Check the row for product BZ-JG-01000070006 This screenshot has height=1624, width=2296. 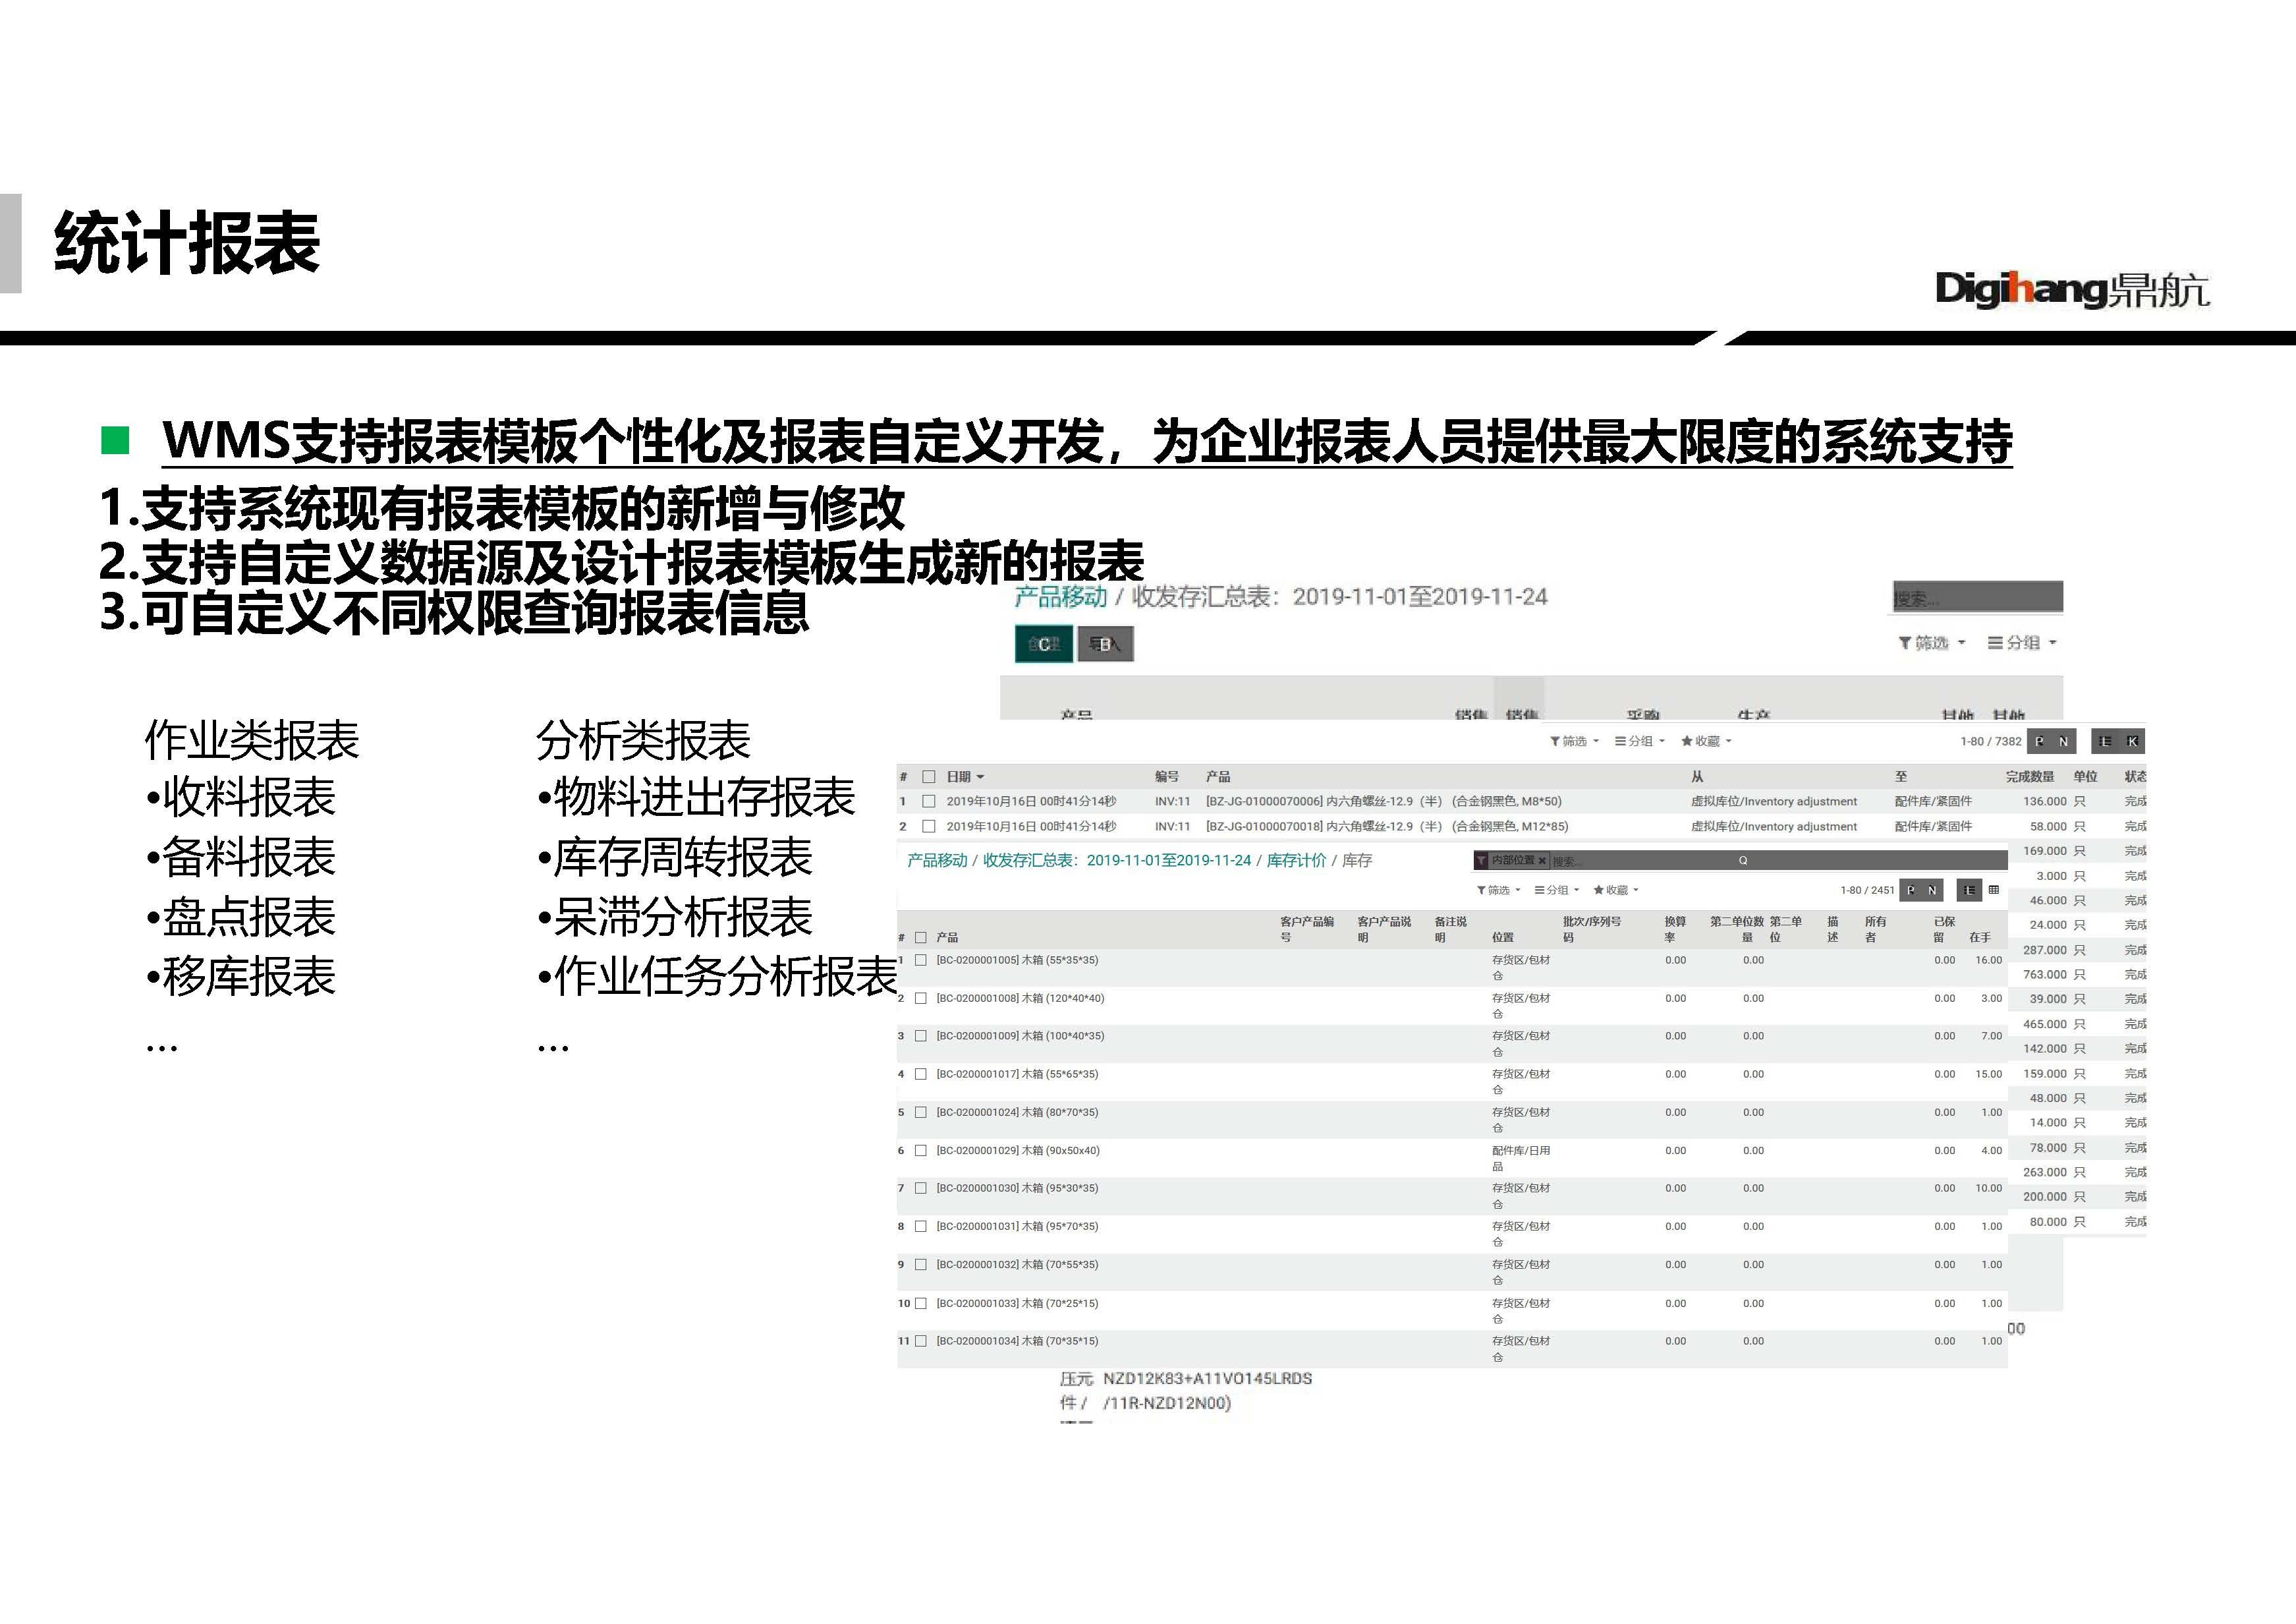tap(928, 801)
